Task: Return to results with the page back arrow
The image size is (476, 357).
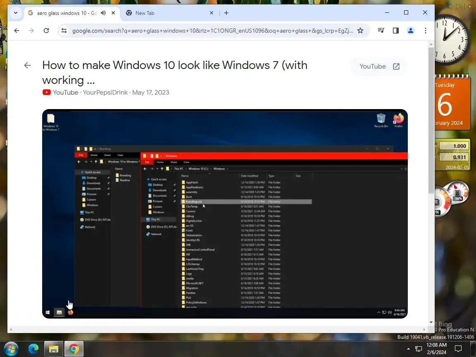Action: [x=27, y=65]
